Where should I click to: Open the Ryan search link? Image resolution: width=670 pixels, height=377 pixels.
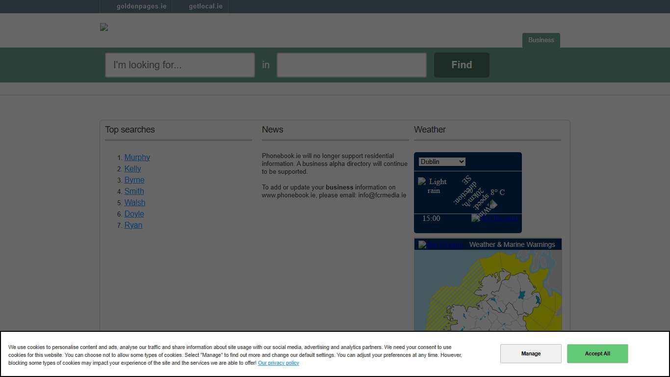[x=133, y=225]
